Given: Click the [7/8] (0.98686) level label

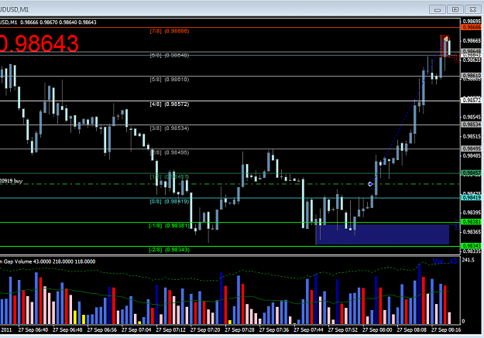Looking at the screenshot, I should pos(170,31).
